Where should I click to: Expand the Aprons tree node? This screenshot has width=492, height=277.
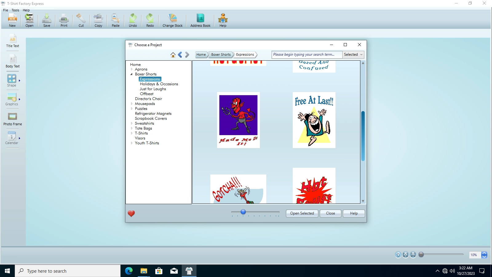click(132, 69)
